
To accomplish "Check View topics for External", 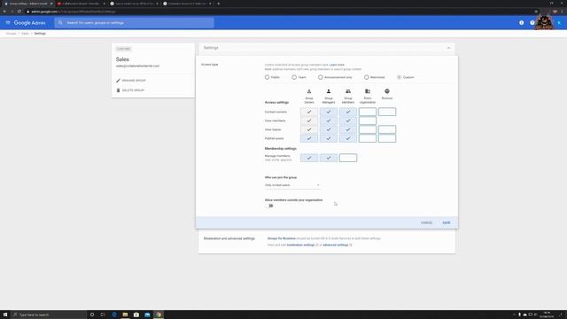I will pos(387,129).
